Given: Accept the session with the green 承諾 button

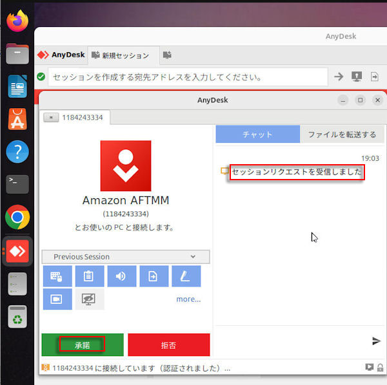Looking at the screenshot, I should click(x=83, y=345).
